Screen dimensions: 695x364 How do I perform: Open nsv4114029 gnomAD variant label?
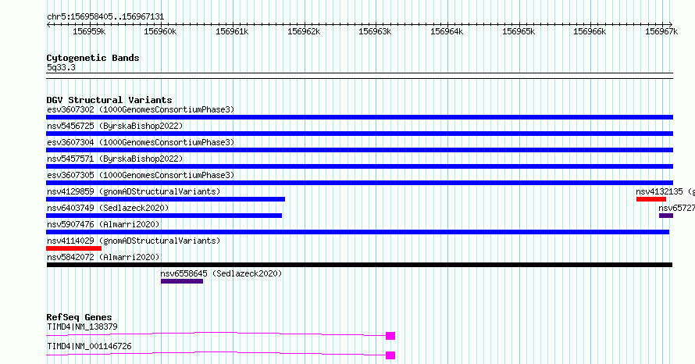(x=134, y=241)
